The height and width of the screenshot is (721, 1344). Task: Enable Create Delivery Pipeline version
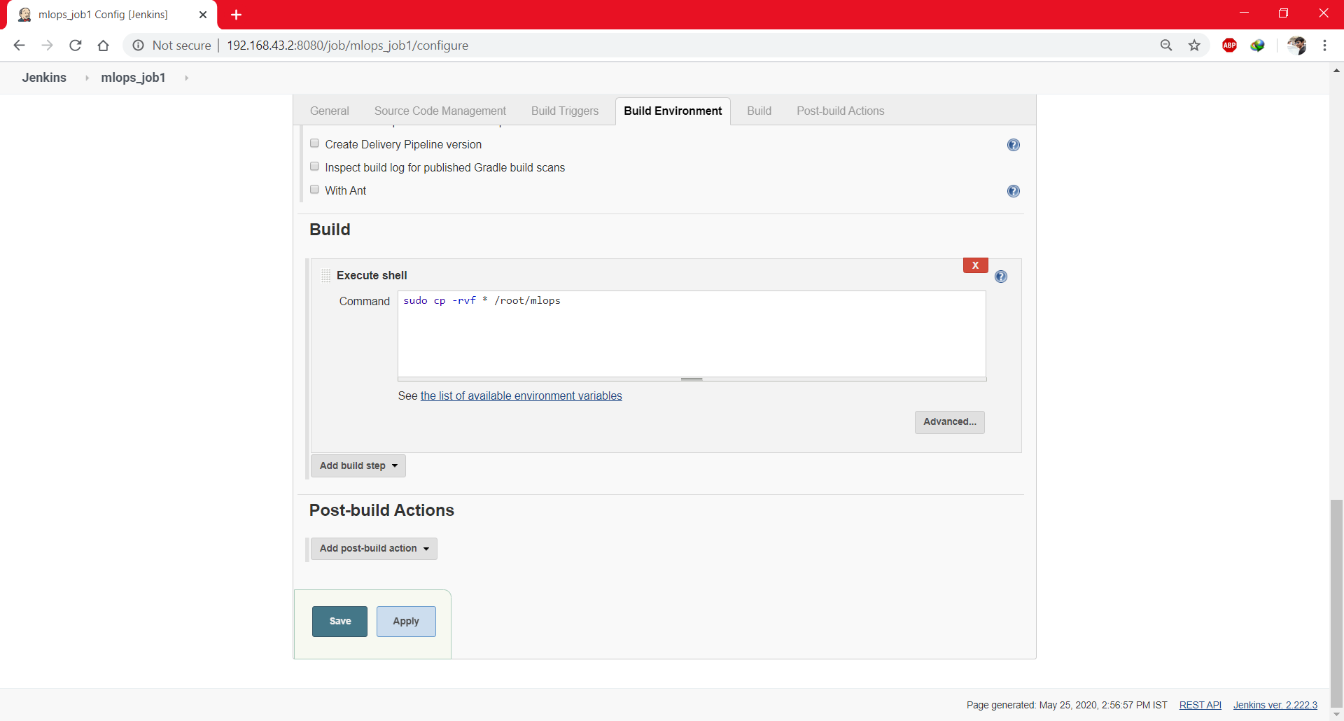pos(314,143)
